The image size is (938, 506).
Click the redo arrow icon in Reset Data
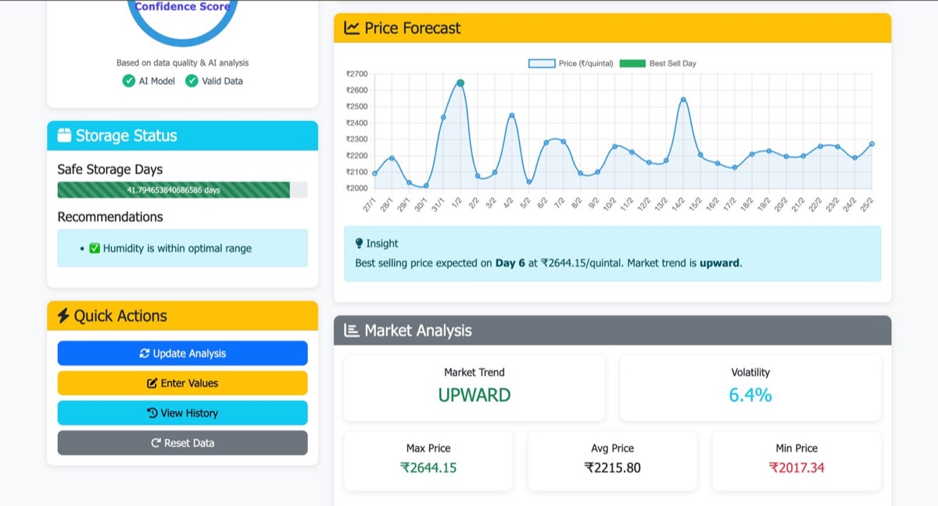pos(156,443)
